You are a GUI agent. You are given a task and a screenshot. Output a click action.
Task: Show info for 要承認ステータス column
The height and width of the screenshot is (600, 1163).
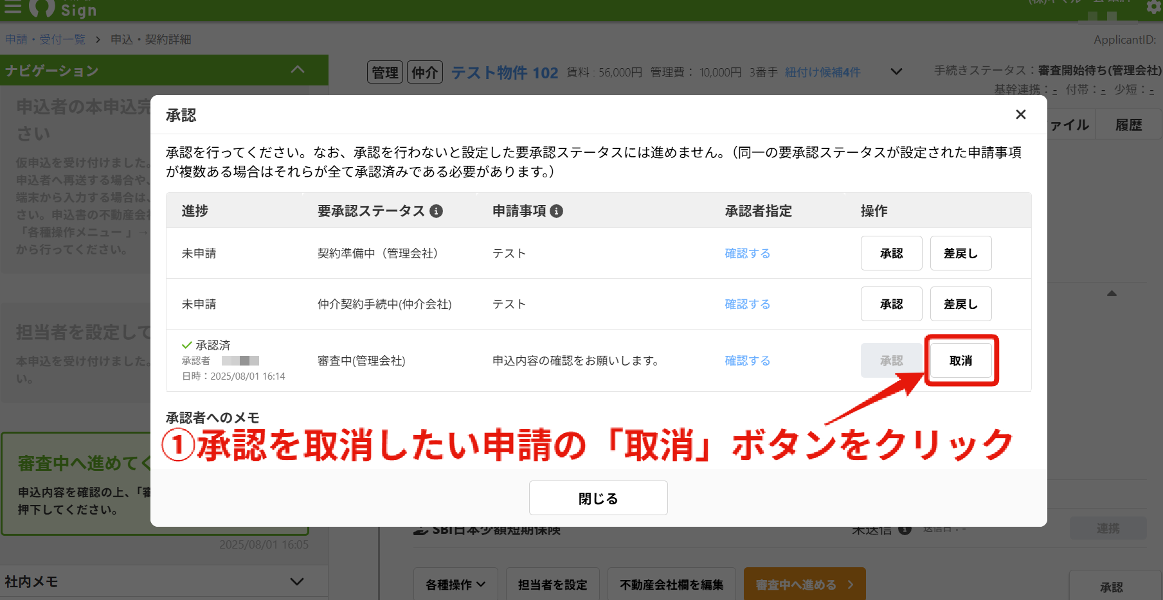click(x=437, y=211)
